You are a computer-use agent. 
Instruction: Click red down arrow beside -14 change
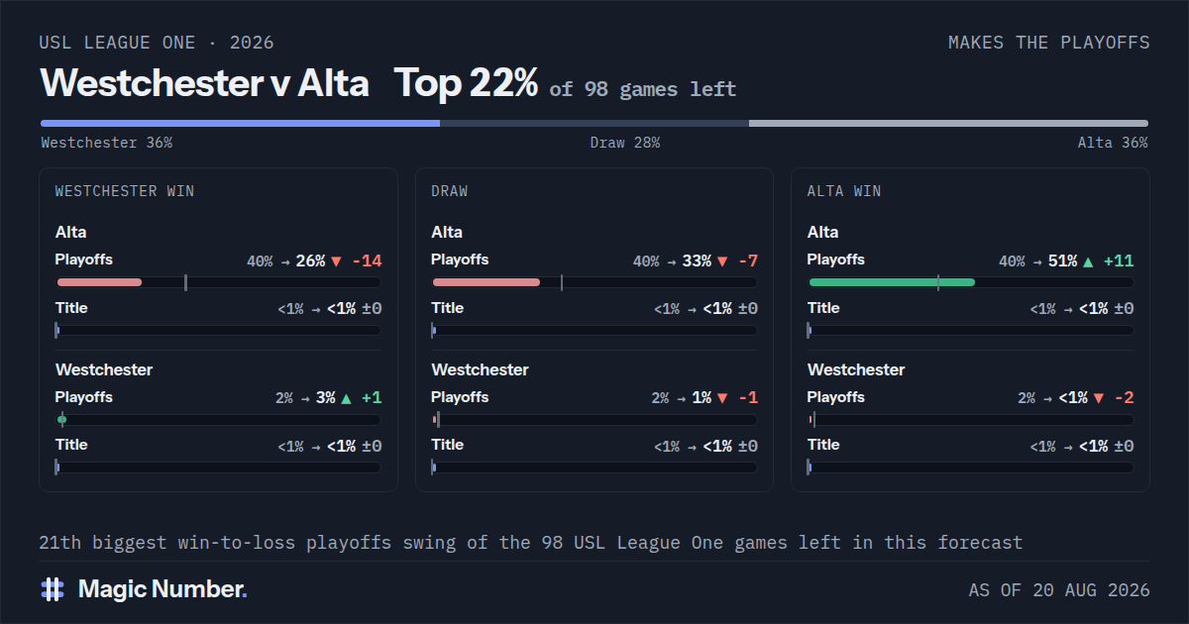pyautogui.click(x=336, y=261)
